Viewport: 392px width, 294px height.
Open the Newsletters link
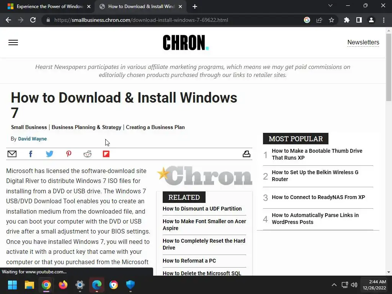click(363, 42)
